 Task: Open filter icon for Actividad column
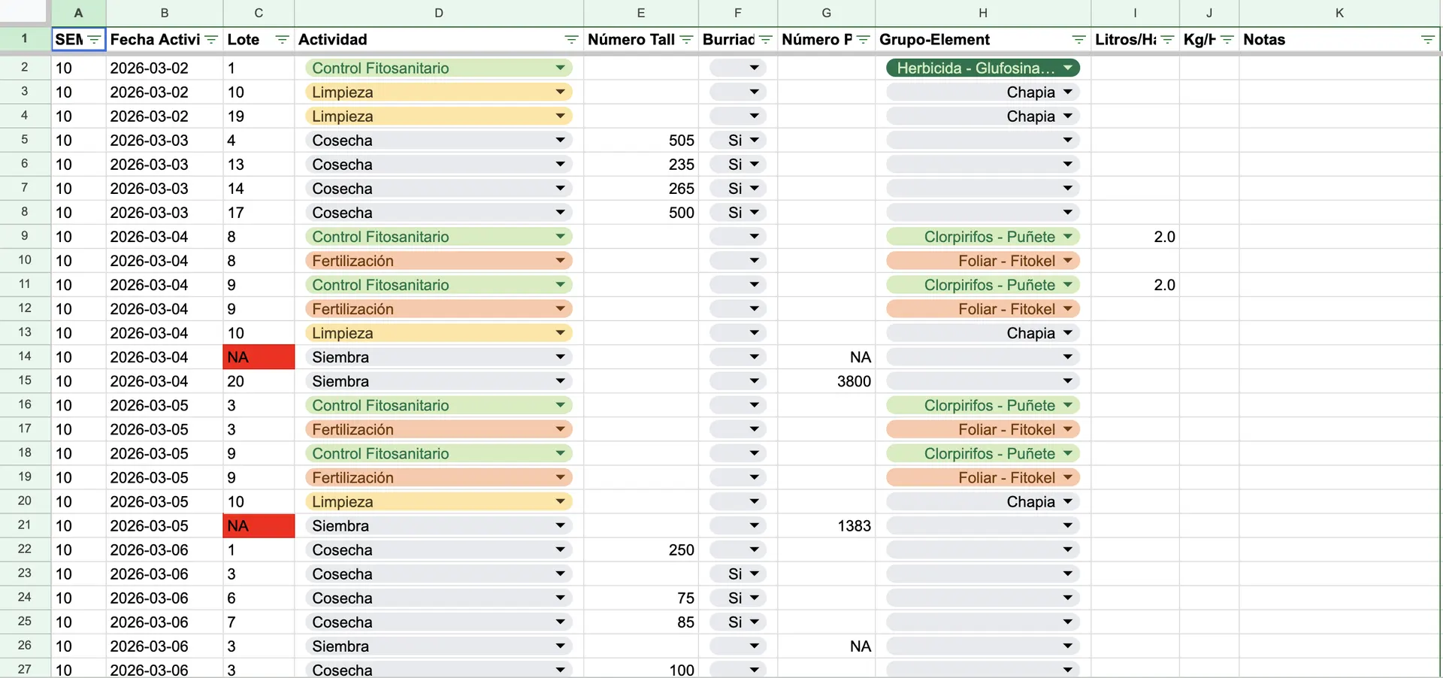click(x=571, y=40)
